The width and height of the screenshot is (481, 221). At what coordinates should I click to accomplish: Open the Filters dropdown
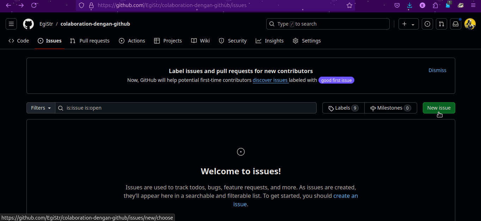(x=41, y=108)
